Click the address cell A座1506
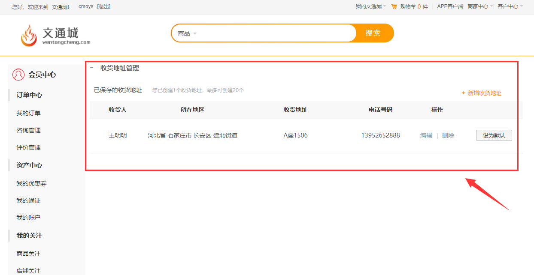Screen dimensions: 534x275 point(295,135)
